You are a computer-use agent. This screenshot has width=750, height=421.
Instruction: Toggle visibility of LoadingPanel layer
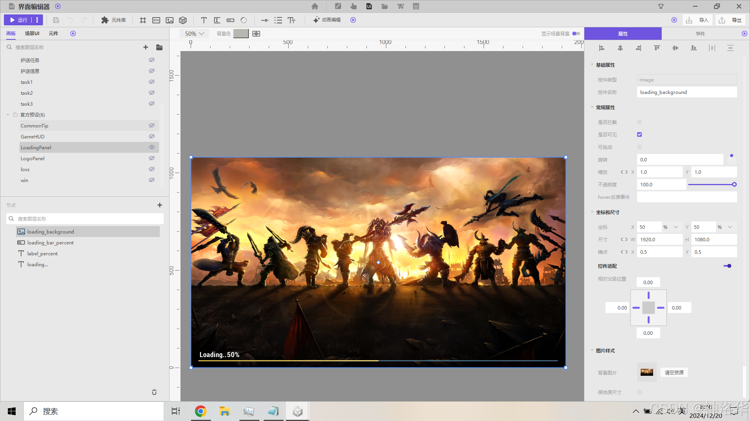click(x=152, y=147)
